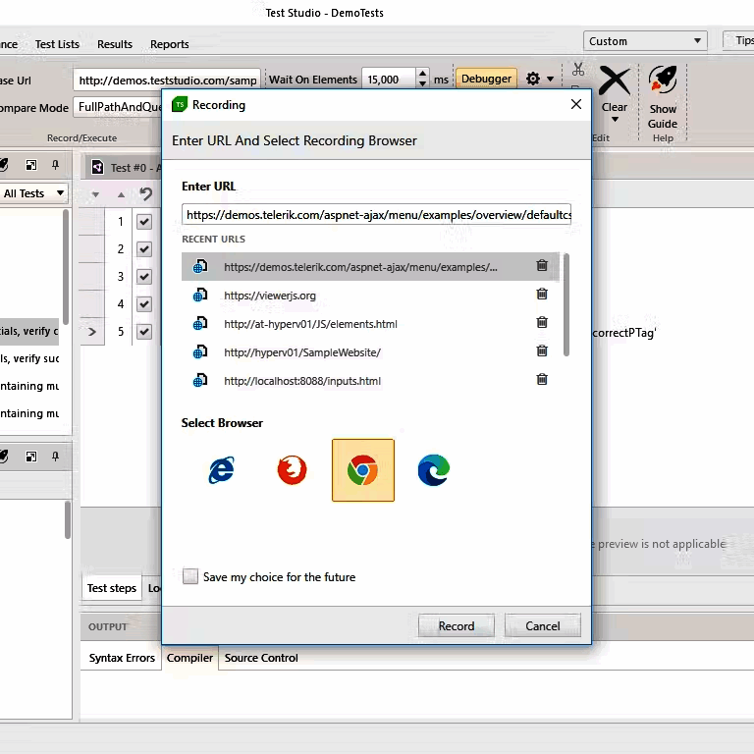Click the recent URLs list scrollbar

tap(565, 304)
